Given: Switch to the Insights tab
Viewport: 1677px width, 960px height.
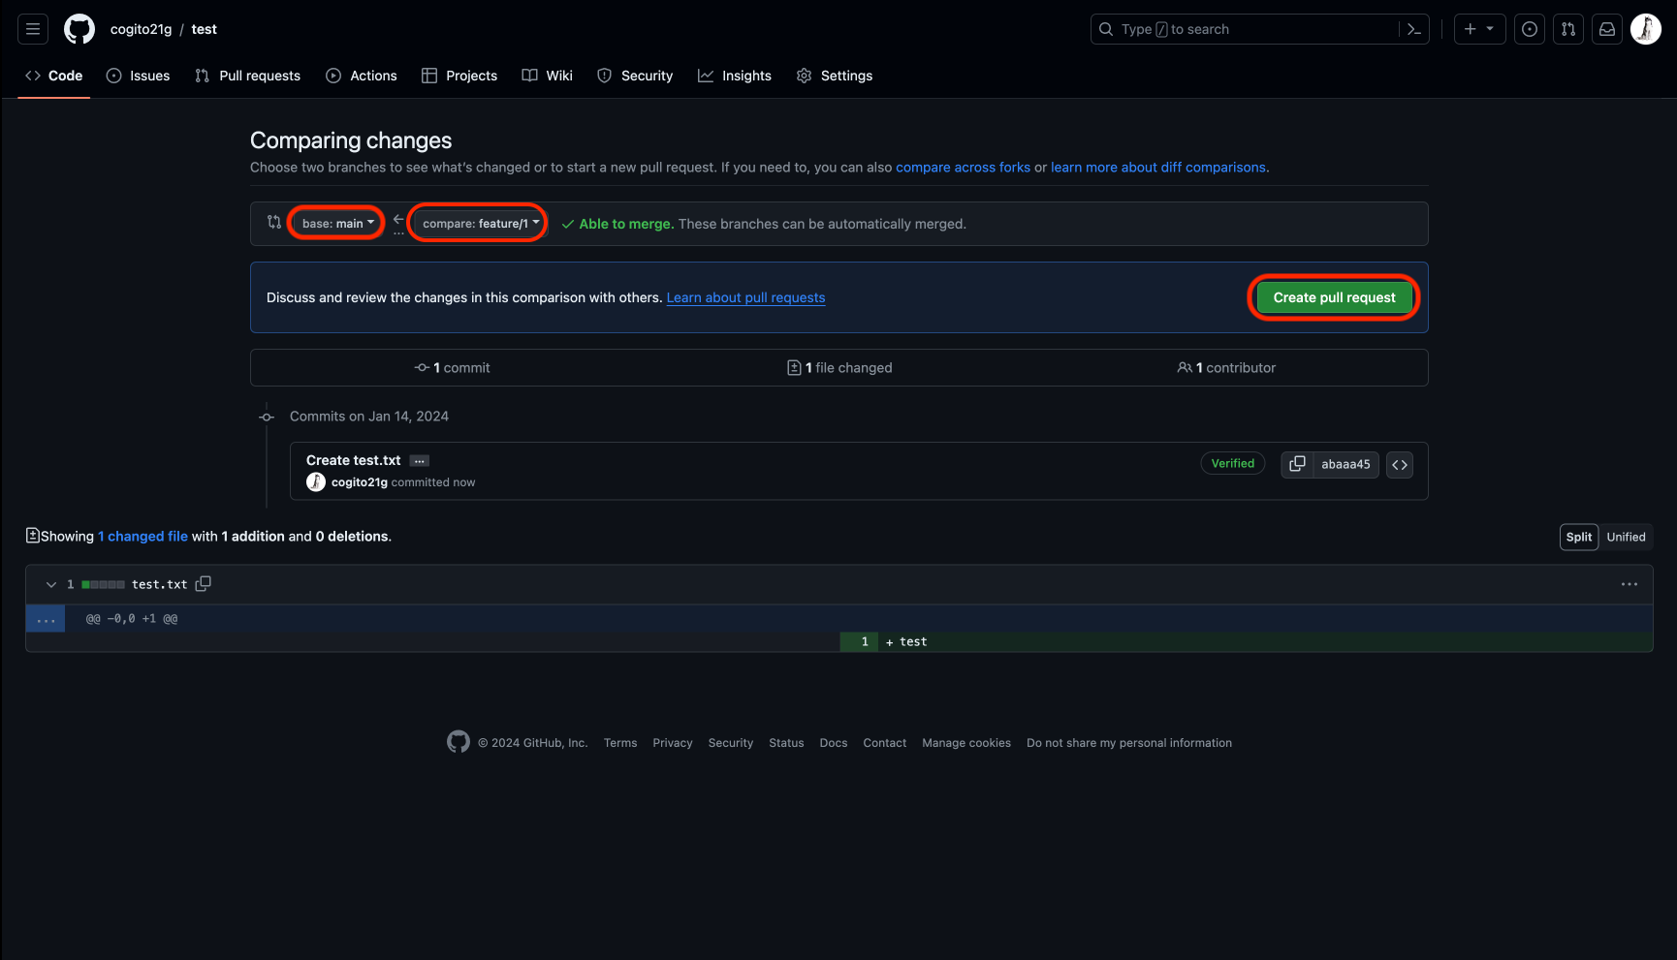Looking at the screenshot, I should pyautogui.click(x=735, y=76).
